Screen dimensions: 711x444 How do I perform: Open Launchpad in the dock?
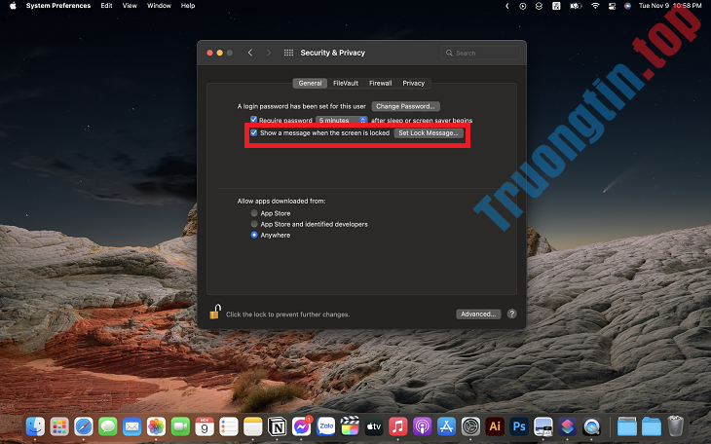point(59,426)
